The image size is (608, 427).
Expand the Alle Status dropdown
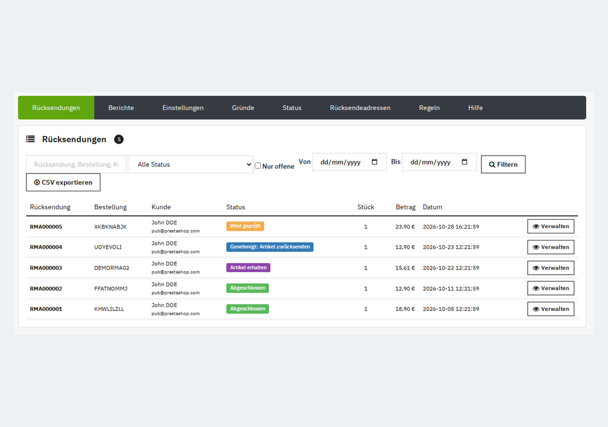coord(191,164)
